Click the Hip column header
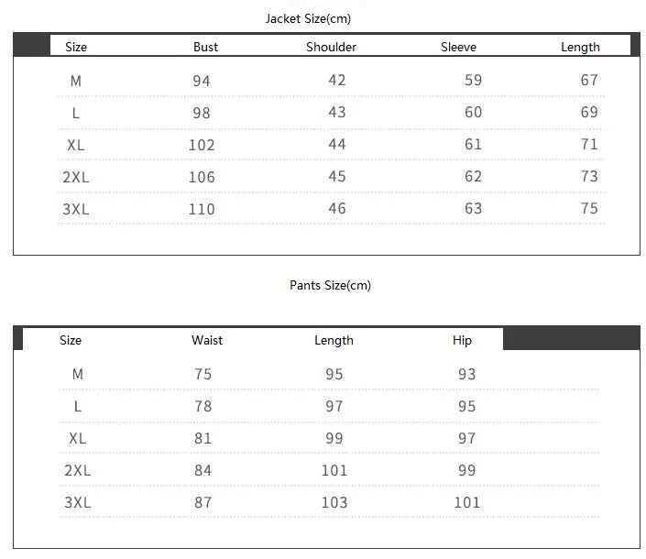 [x=462, y=340]
